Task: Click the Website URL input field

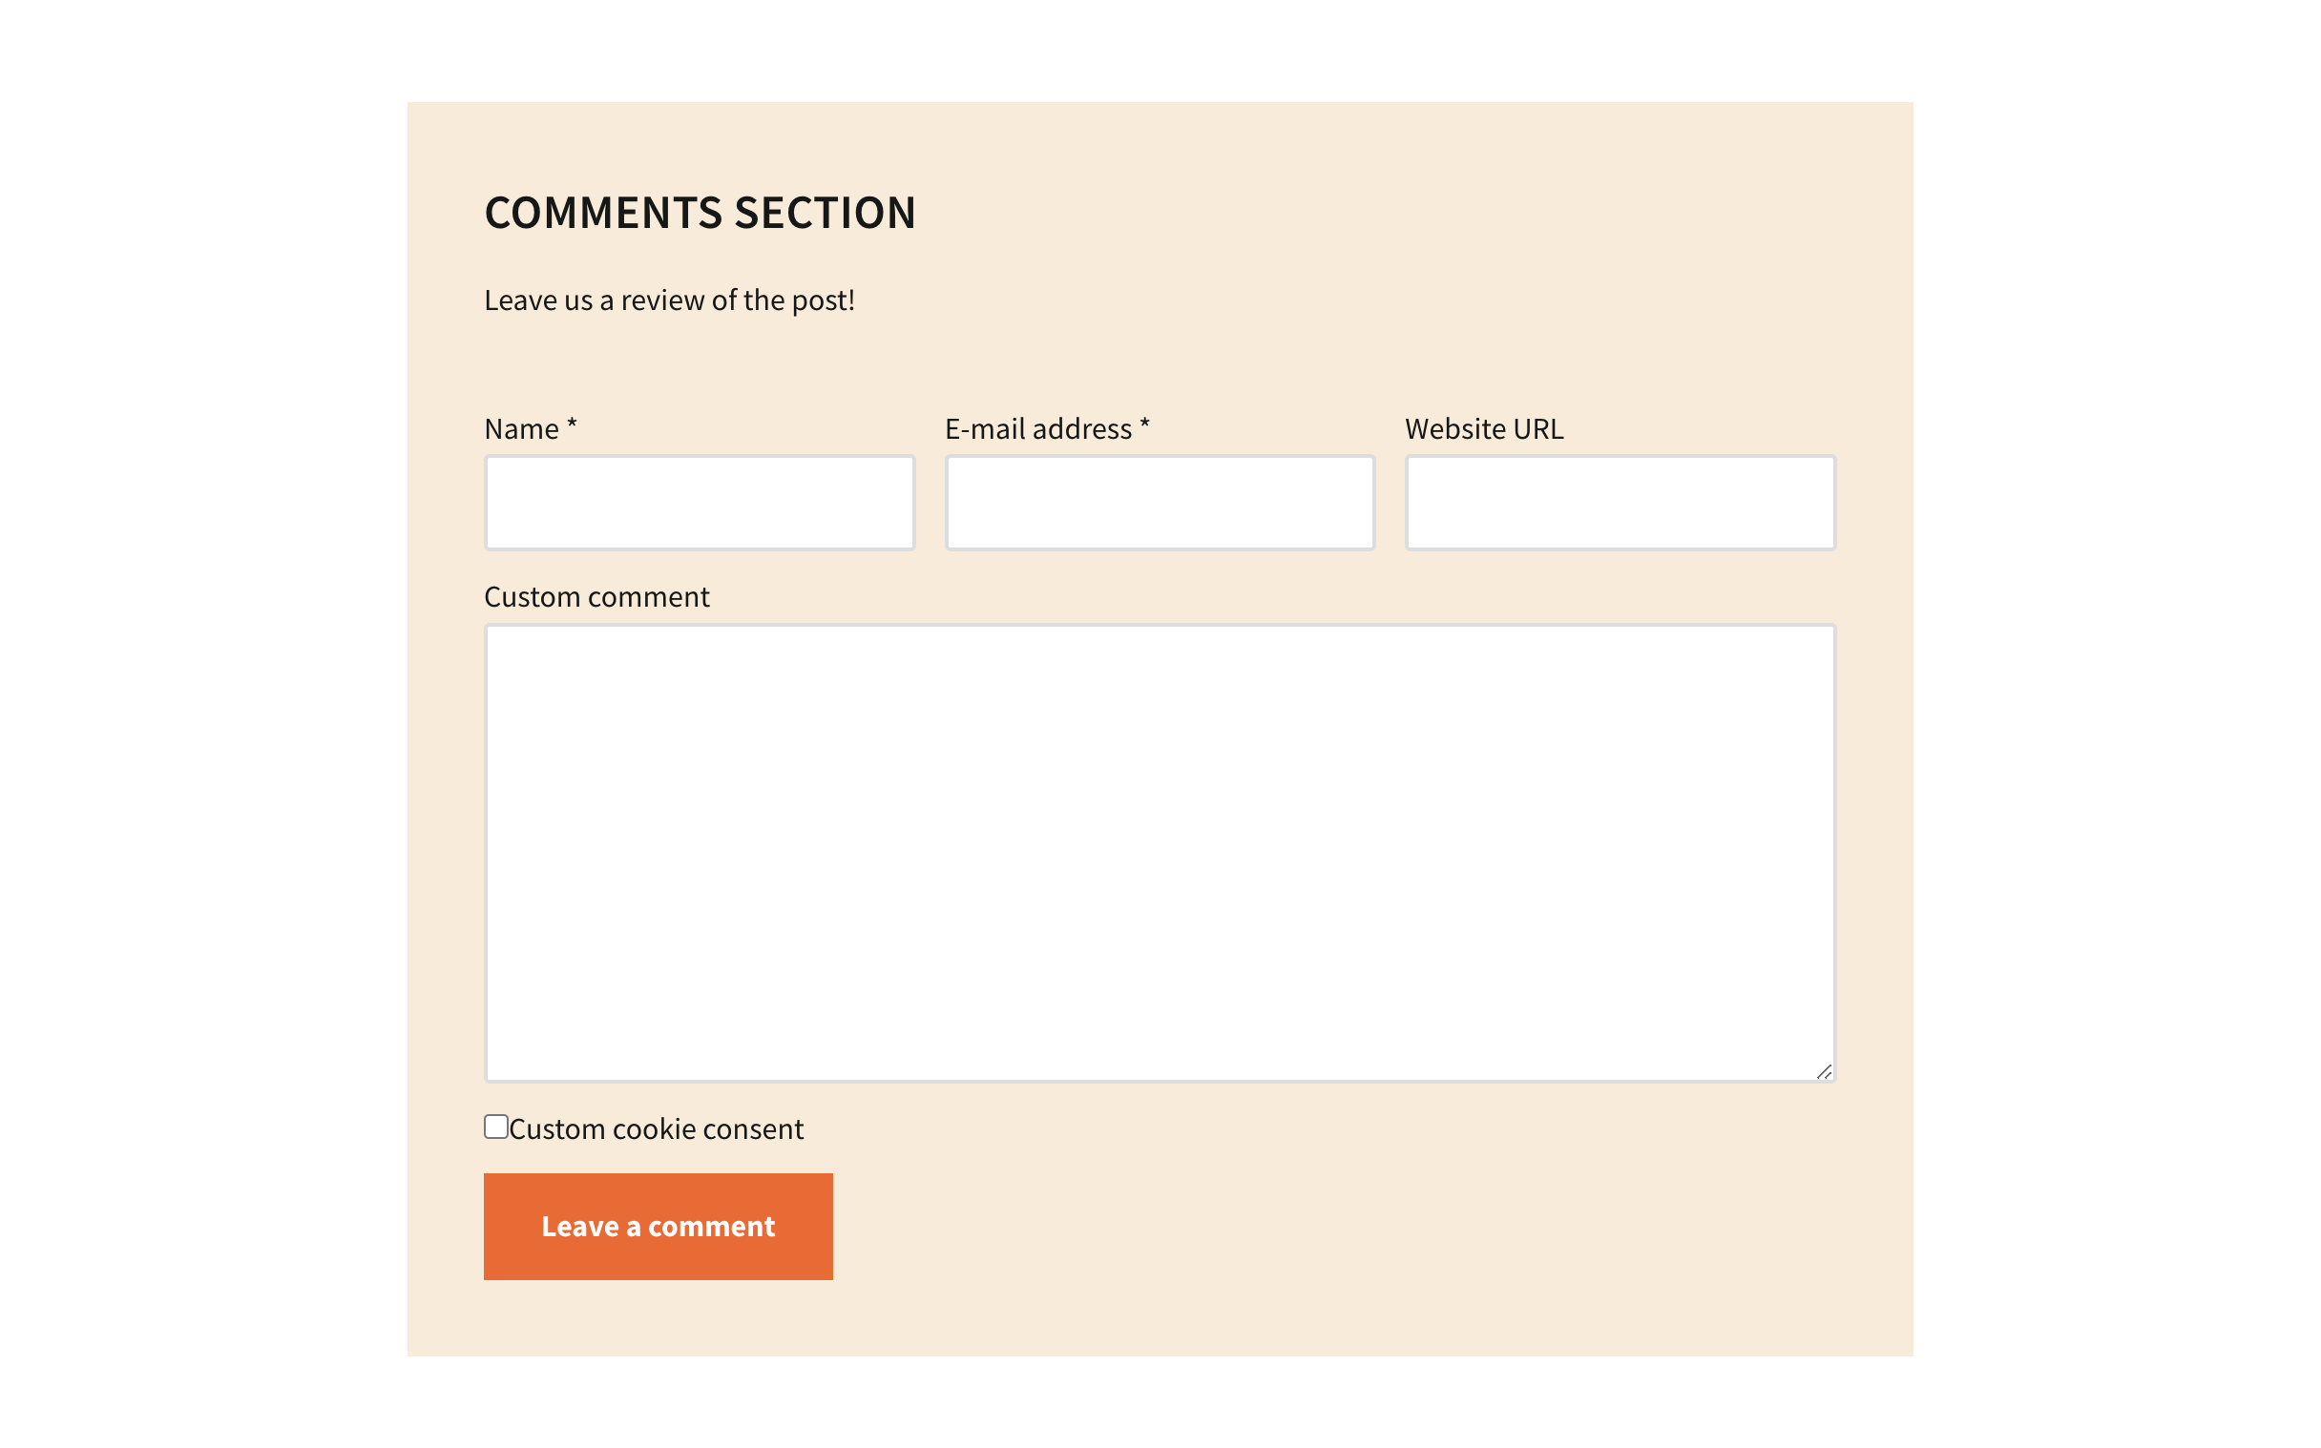Action: click(1620, 503)
